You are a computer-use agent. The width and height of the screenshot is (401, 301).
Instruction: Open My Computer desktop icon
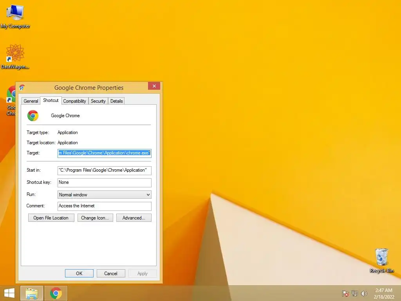point(15,16)
